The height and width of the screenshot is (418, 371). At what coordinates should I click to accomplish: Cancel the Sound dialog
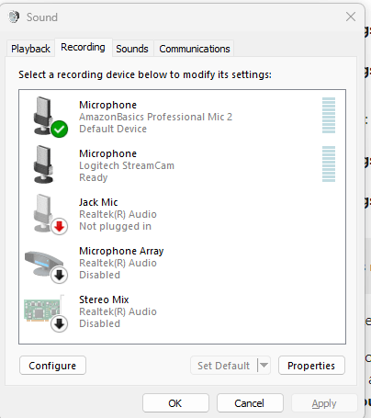tap(250, 403)
